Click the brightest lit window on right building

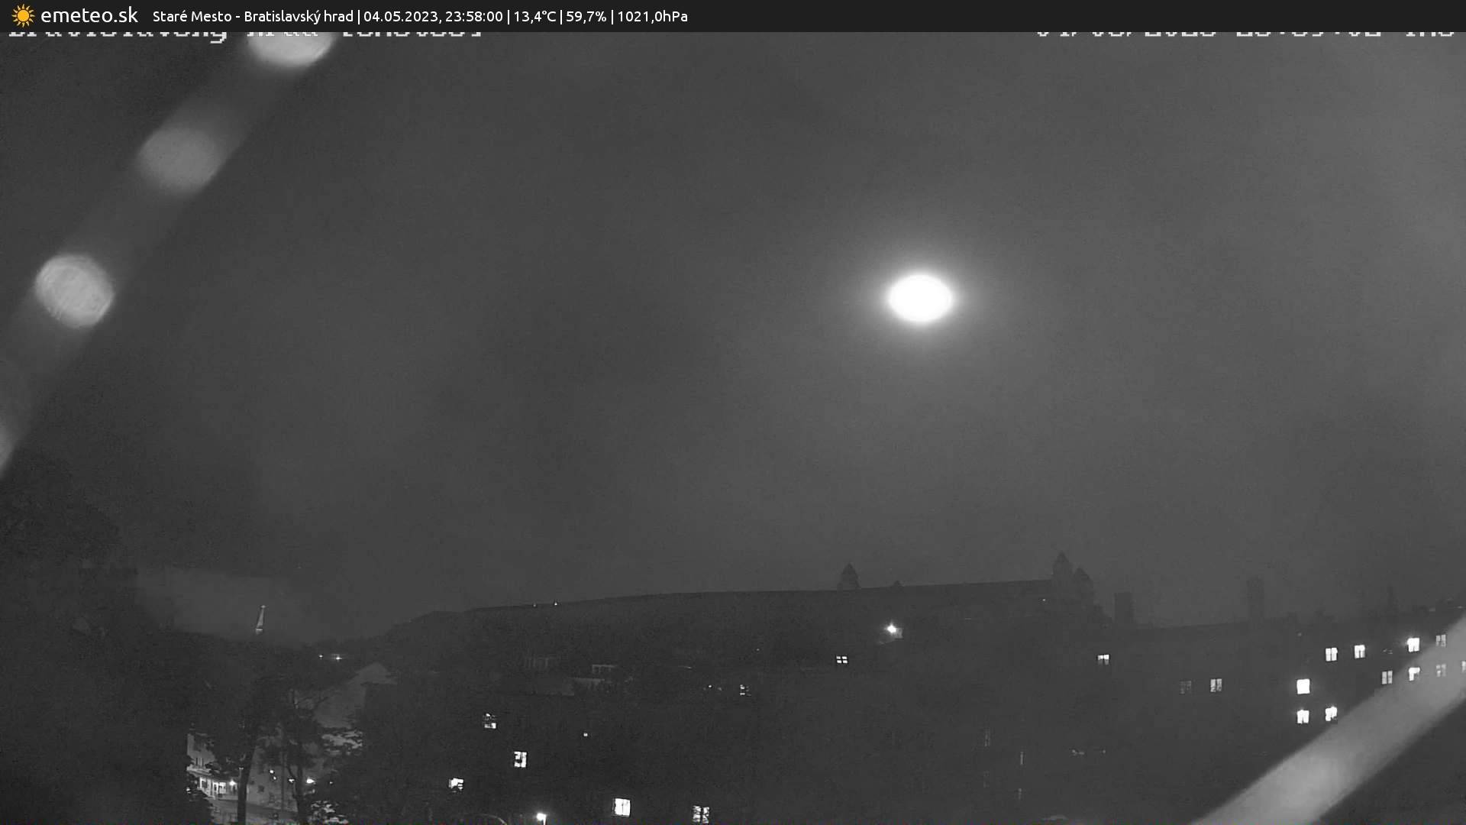[1303, 686]
